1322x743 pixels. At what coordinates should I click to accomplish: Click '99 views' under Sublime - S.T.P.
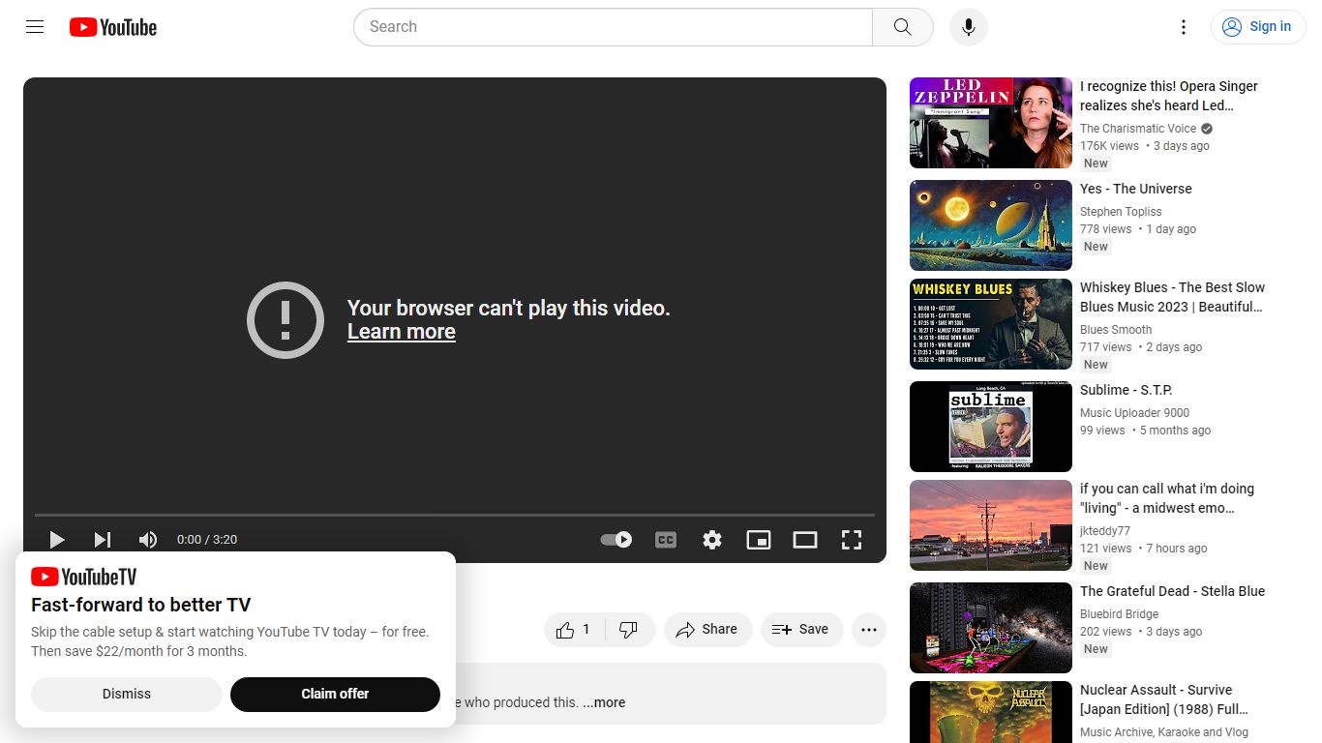[x=1102, y=431]
